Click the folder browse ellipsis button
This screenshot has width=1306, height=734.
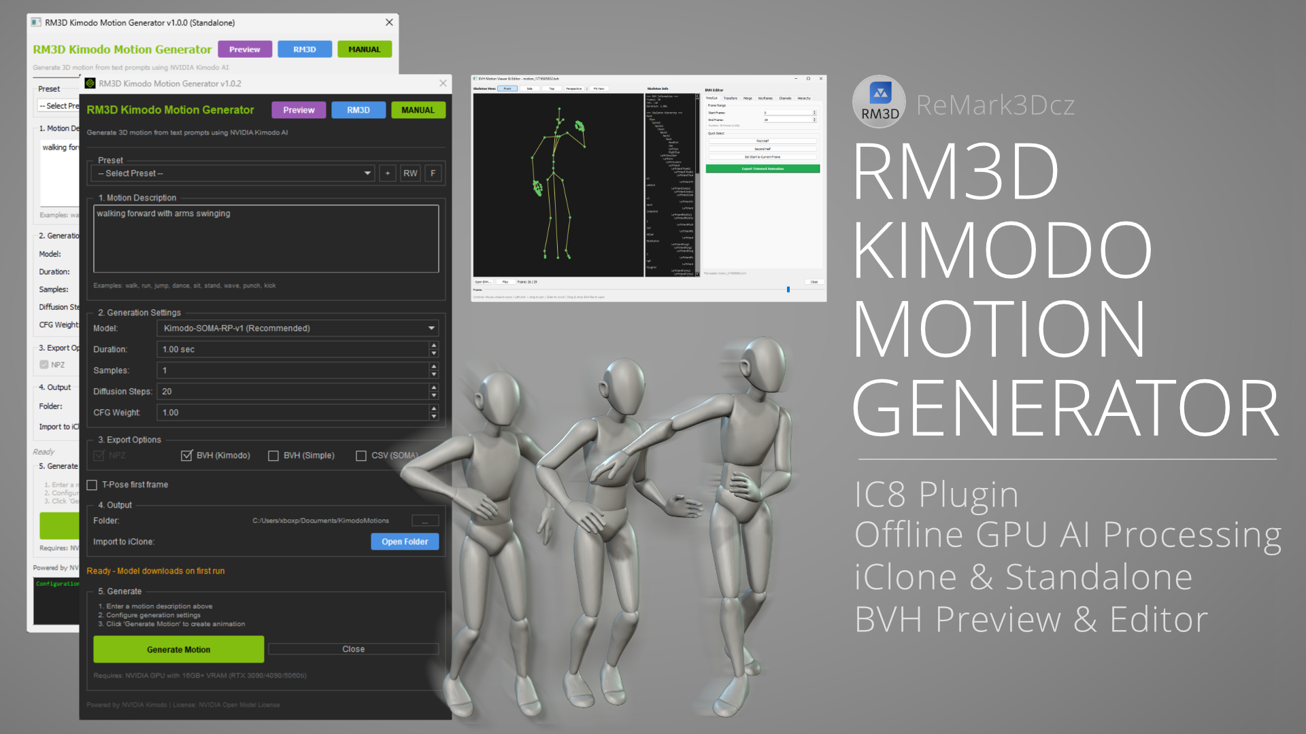click(425, 521)
